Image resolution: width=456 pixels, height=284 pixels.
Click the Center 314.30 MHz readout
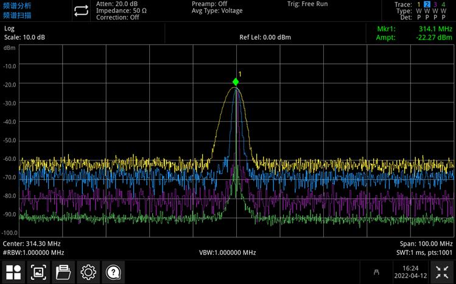32,243
